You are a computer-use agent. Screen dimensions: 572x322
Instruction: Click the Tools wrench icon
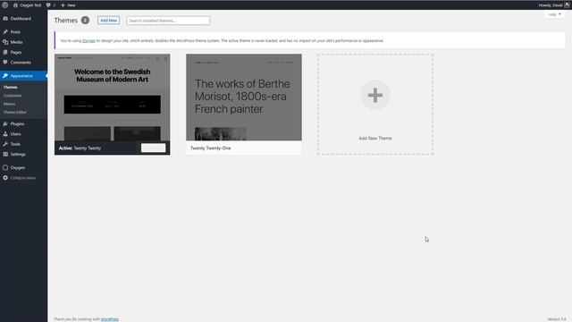pos(5,144)
